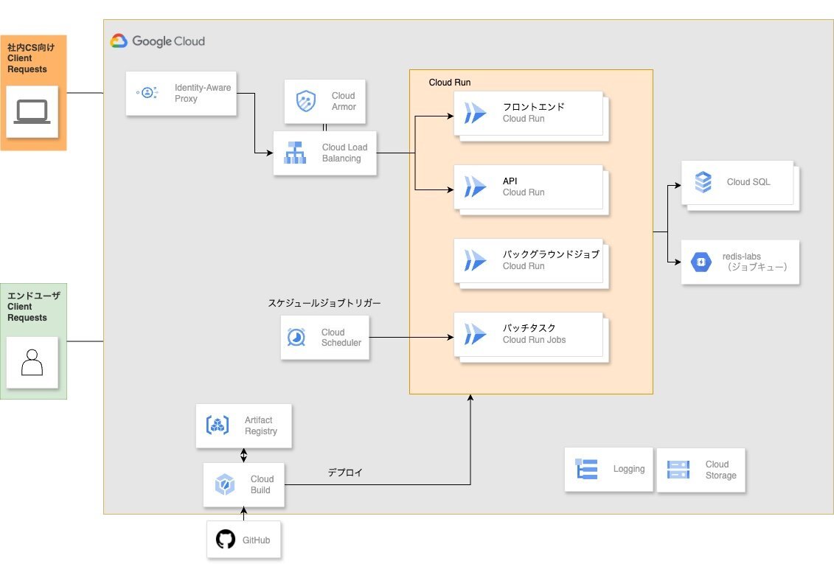
Task: Click the 'Cloud Run' subtitle under API
Action: point(524,192)
